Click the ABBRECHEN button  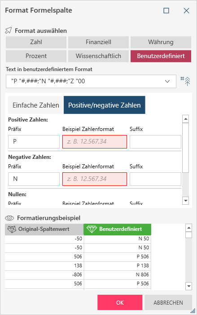pos(168,302)
